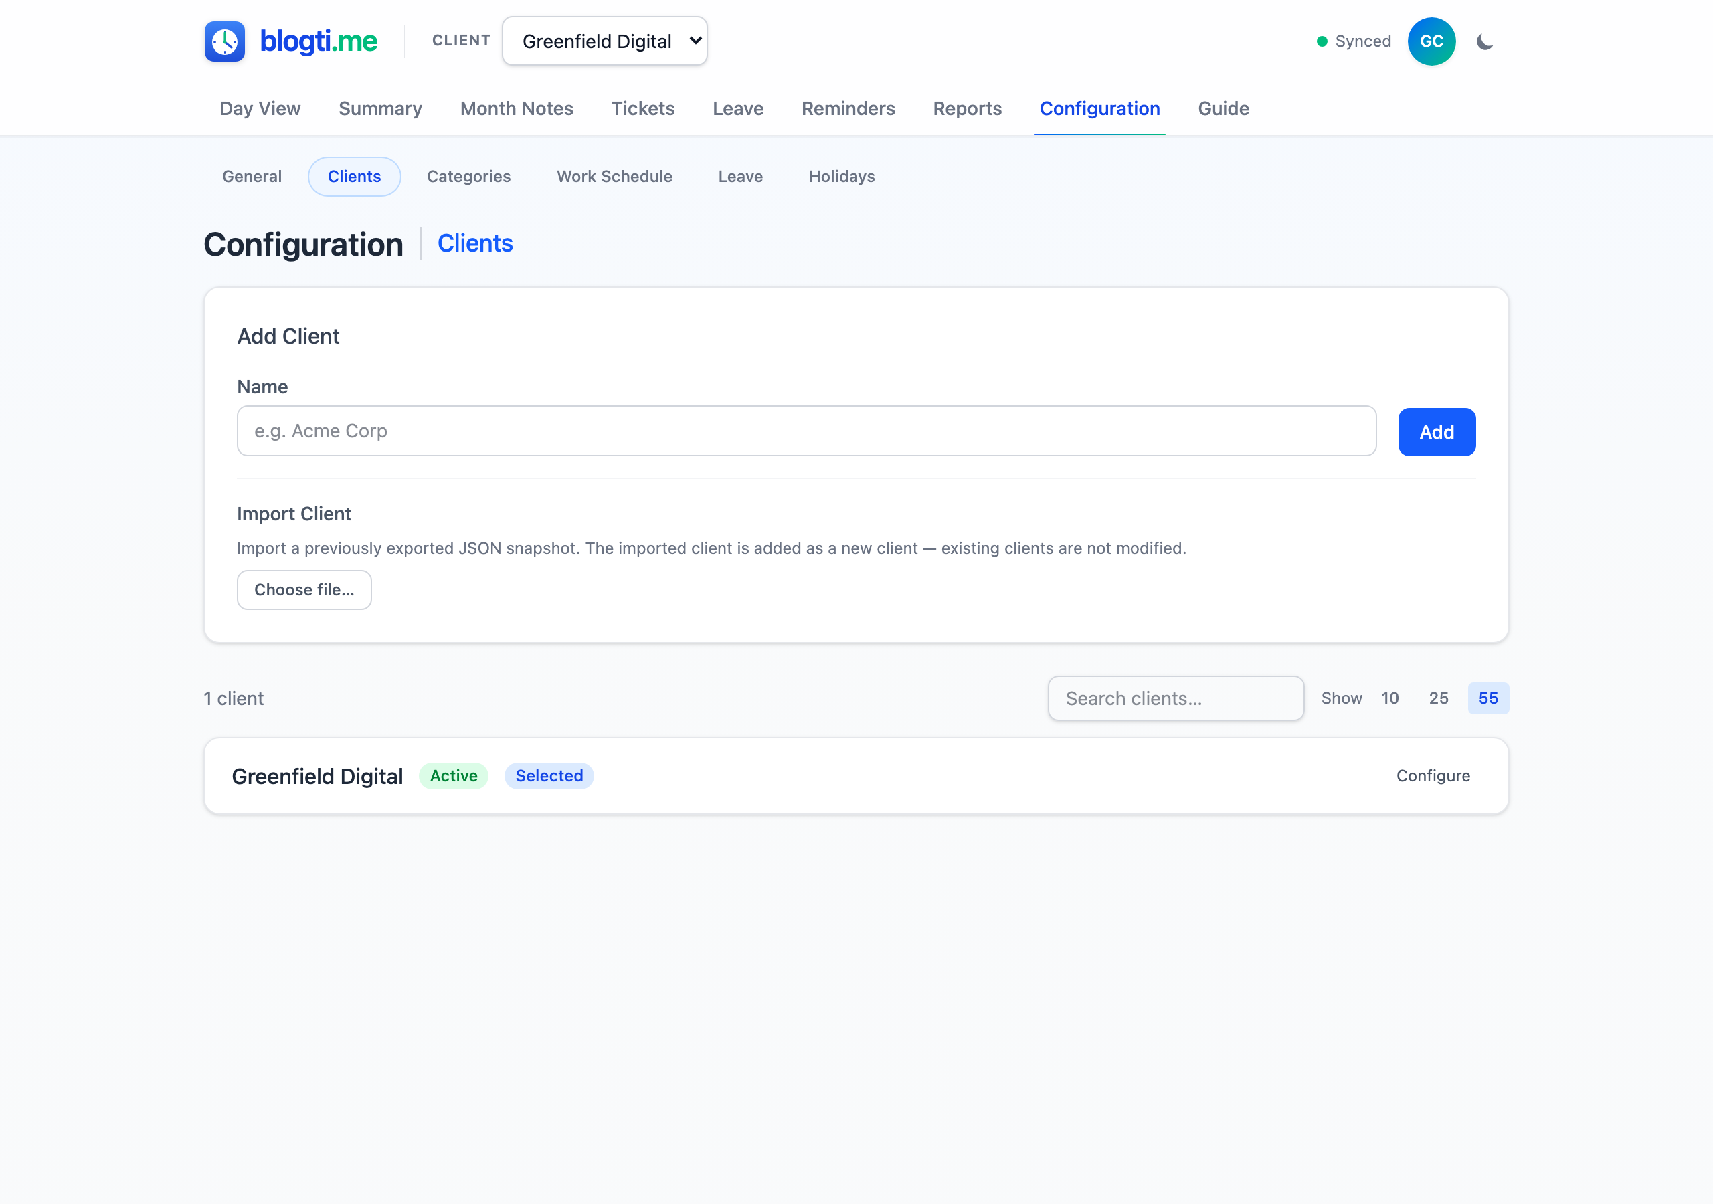Click the blogti.me clock logo icon
Image resolution: width=1713 pixels, height=1204 pixels.
pos(225,41)
